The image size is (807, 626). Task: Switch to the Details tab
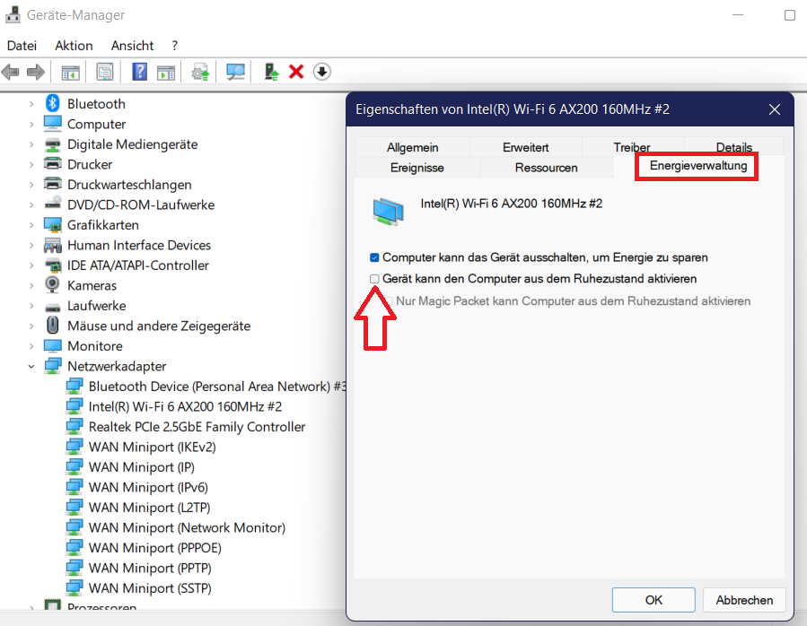(733, 147)
